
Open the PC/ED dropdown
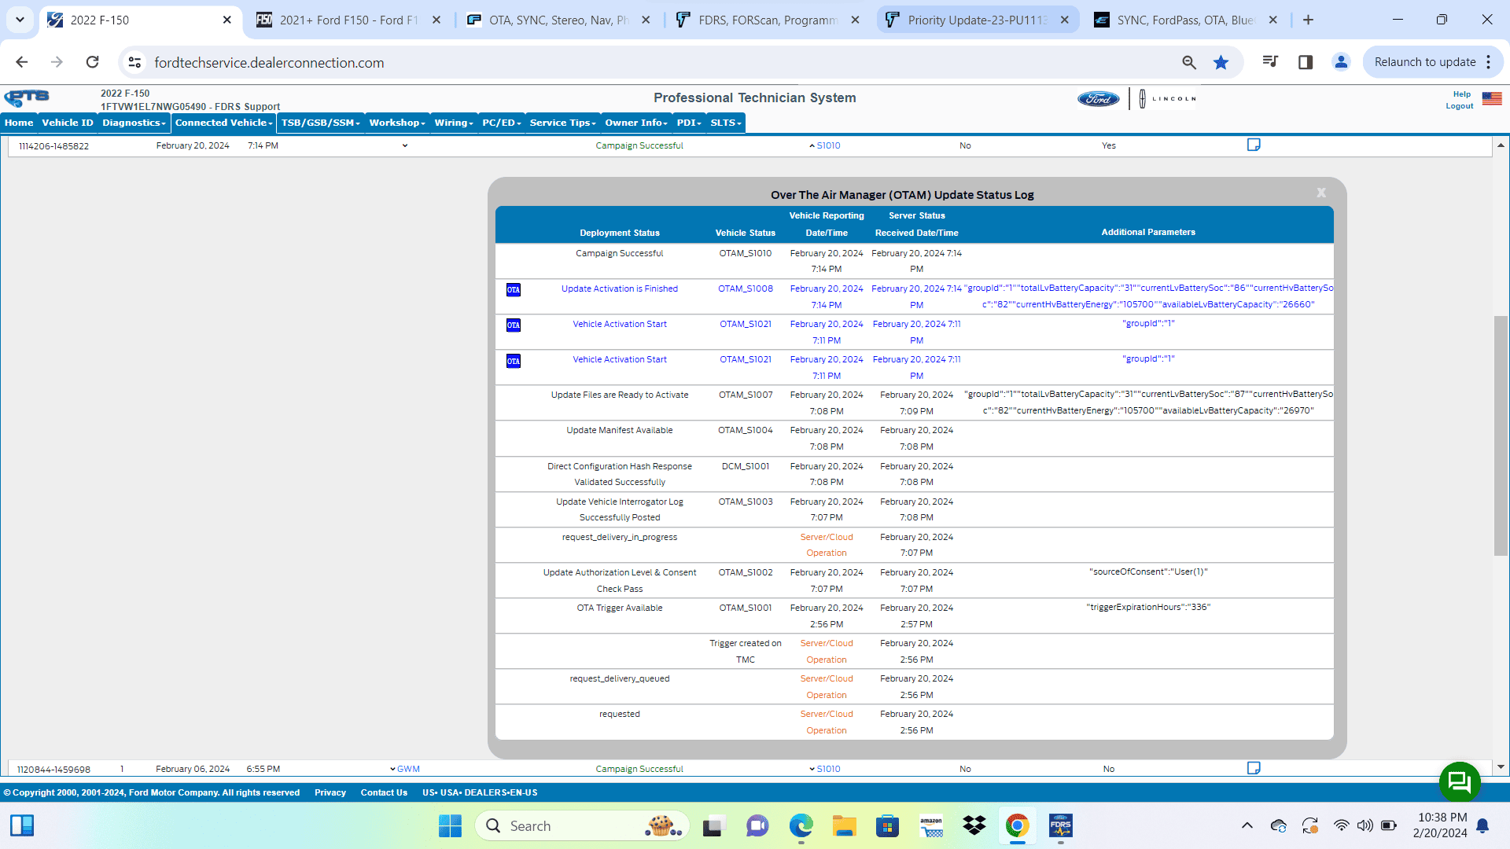(502, 123)
